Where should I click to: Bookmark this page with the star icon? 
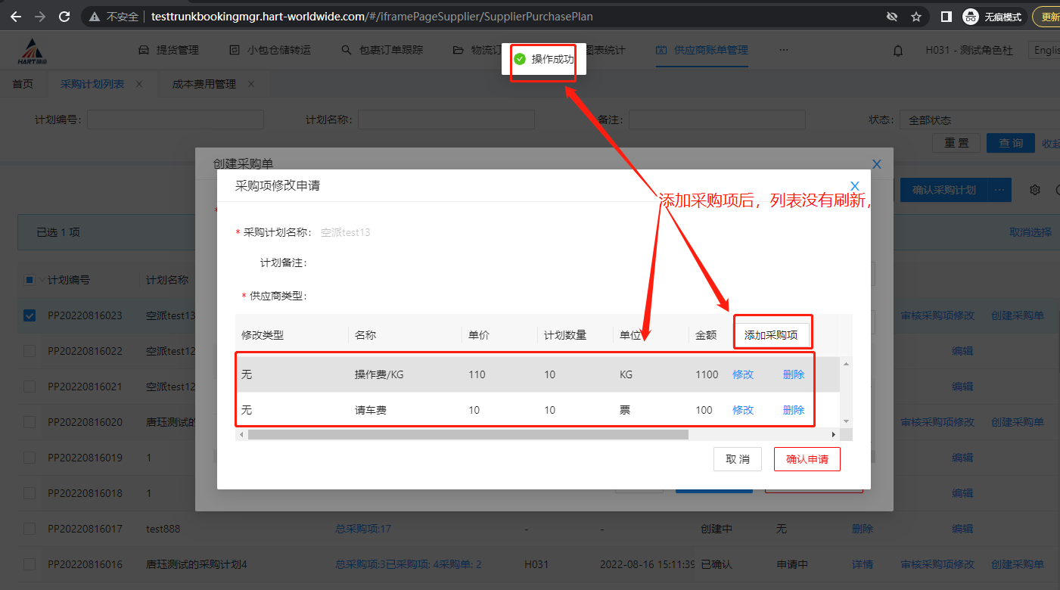[x=916, y=17]
